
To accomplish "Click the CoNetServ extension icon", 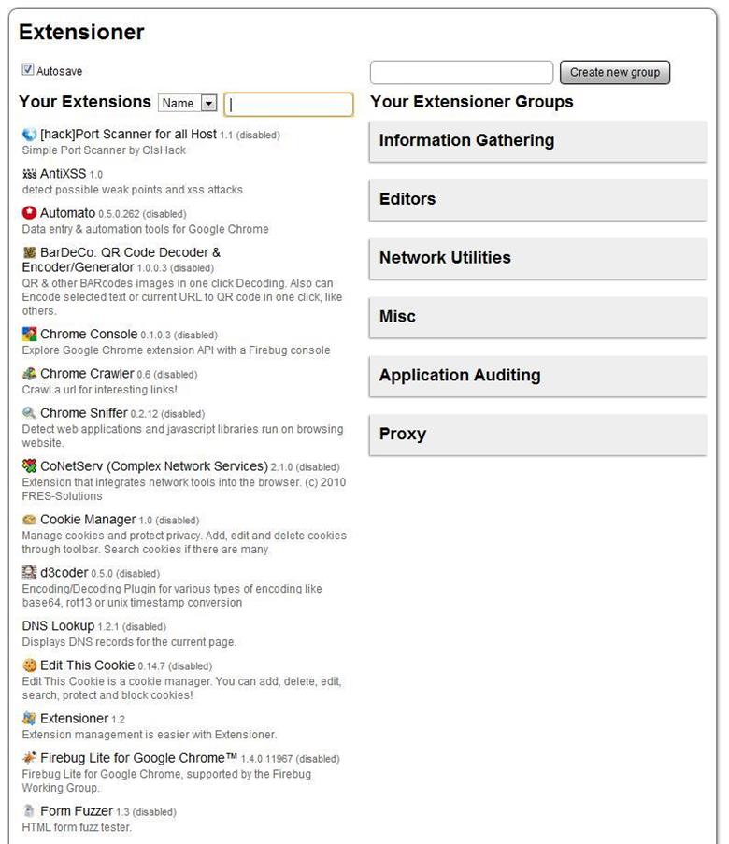I will pyautogui.click(x=29, y=466).
